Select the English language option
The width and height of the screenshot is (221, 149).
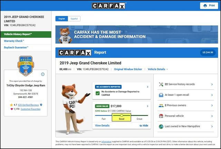61,19
